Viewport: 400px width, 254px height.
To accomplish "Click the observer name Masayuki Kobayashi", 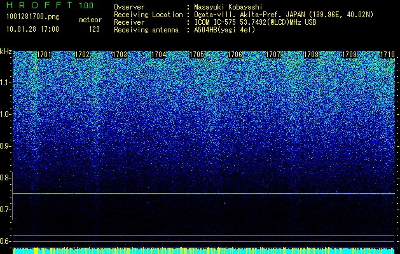I will (228, 7).
